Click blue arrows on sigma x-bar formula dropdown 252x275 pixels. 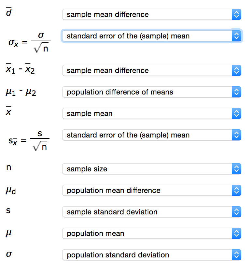237,36
